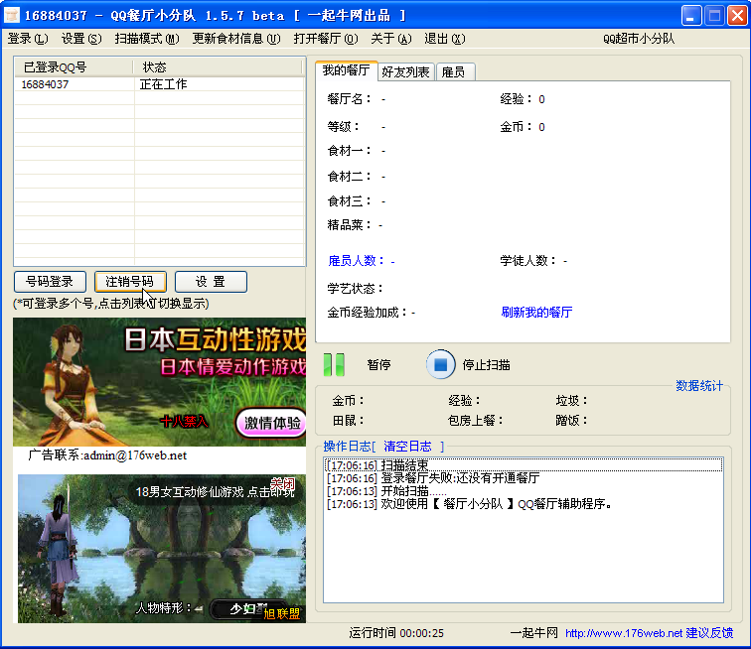The image size is (751, 649).
Task: Click the 雇员人数 link
Action: [x=362, y=261]
